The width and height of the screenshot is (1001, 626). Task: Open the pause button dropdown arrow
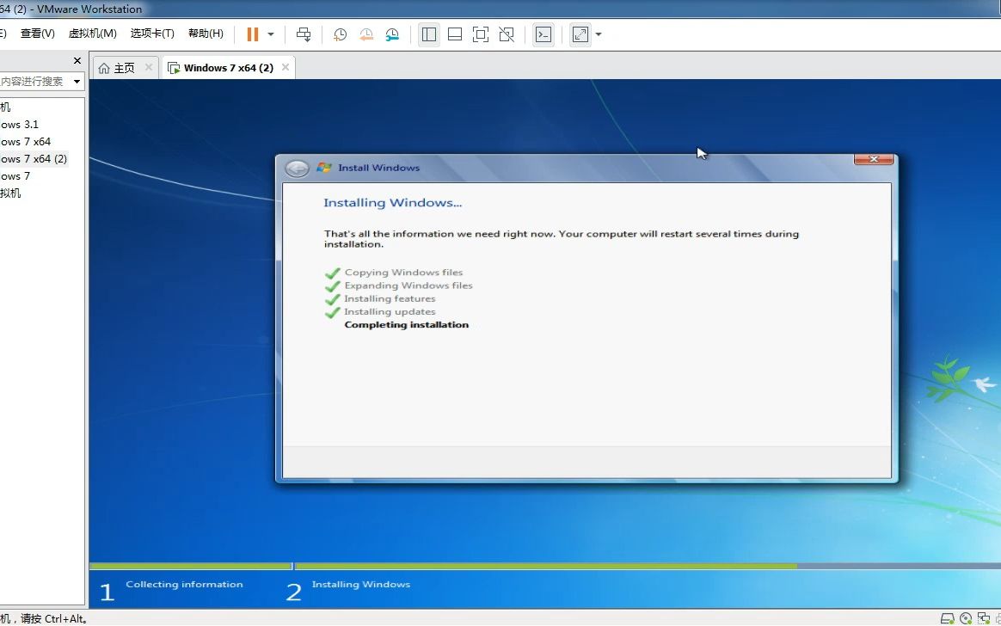[270, 34]
